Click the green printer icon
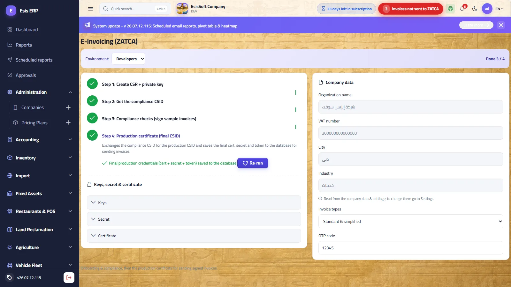Screen dimensions: 511x287 [x=450, y=9]
